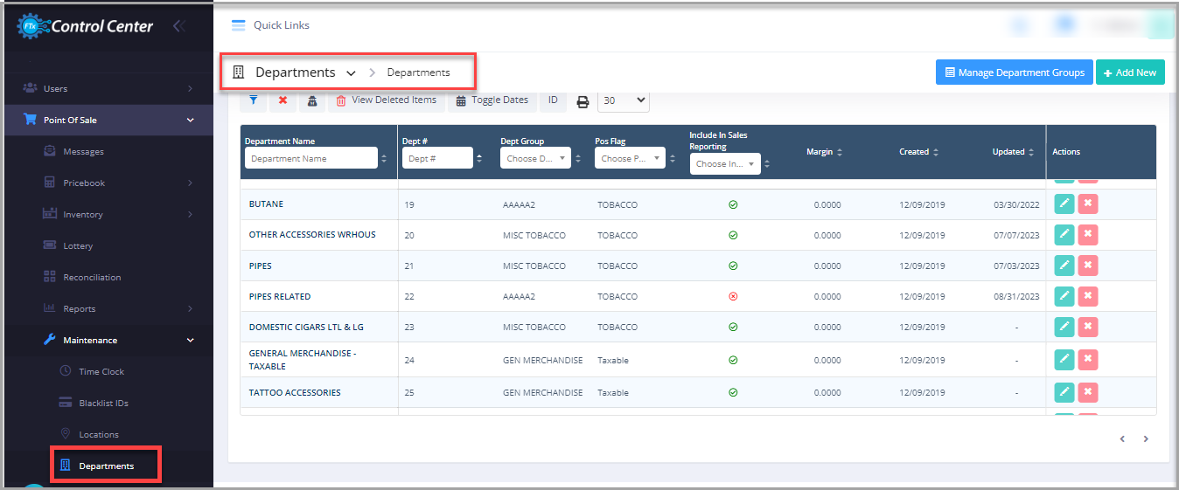Image resolution: width=1179 pixels, height=490 pixels.
Task: Edit DOMESTIC CIGARS LTL & LG department
Action: (x=1064, y=327)
